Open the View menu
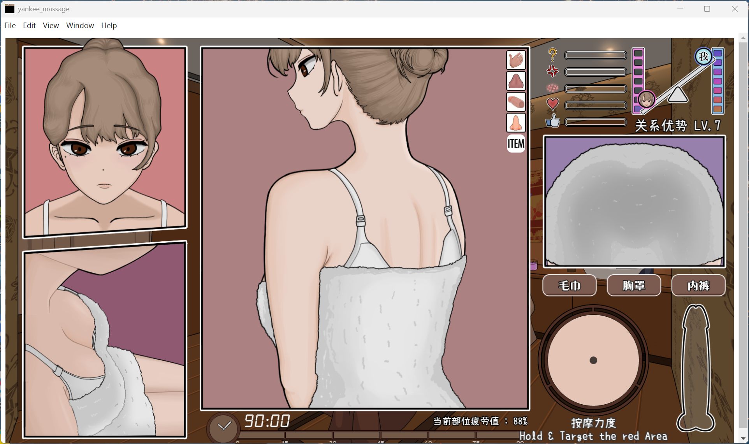The image size is (749, 444). click(x=51, y=25)
